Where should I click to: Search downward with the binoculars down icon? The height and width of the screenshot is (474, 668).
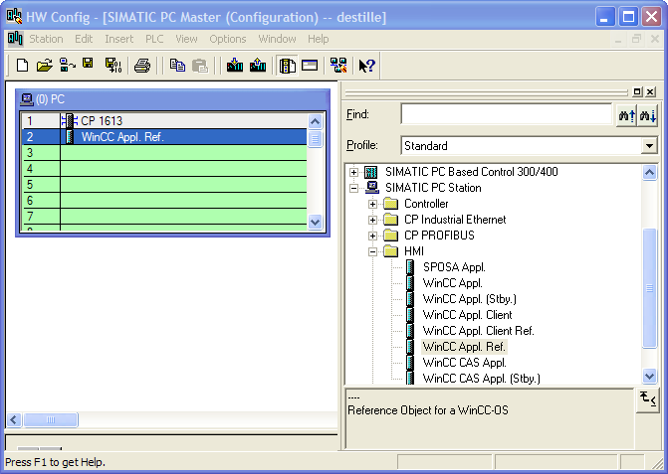click(647, 115)
